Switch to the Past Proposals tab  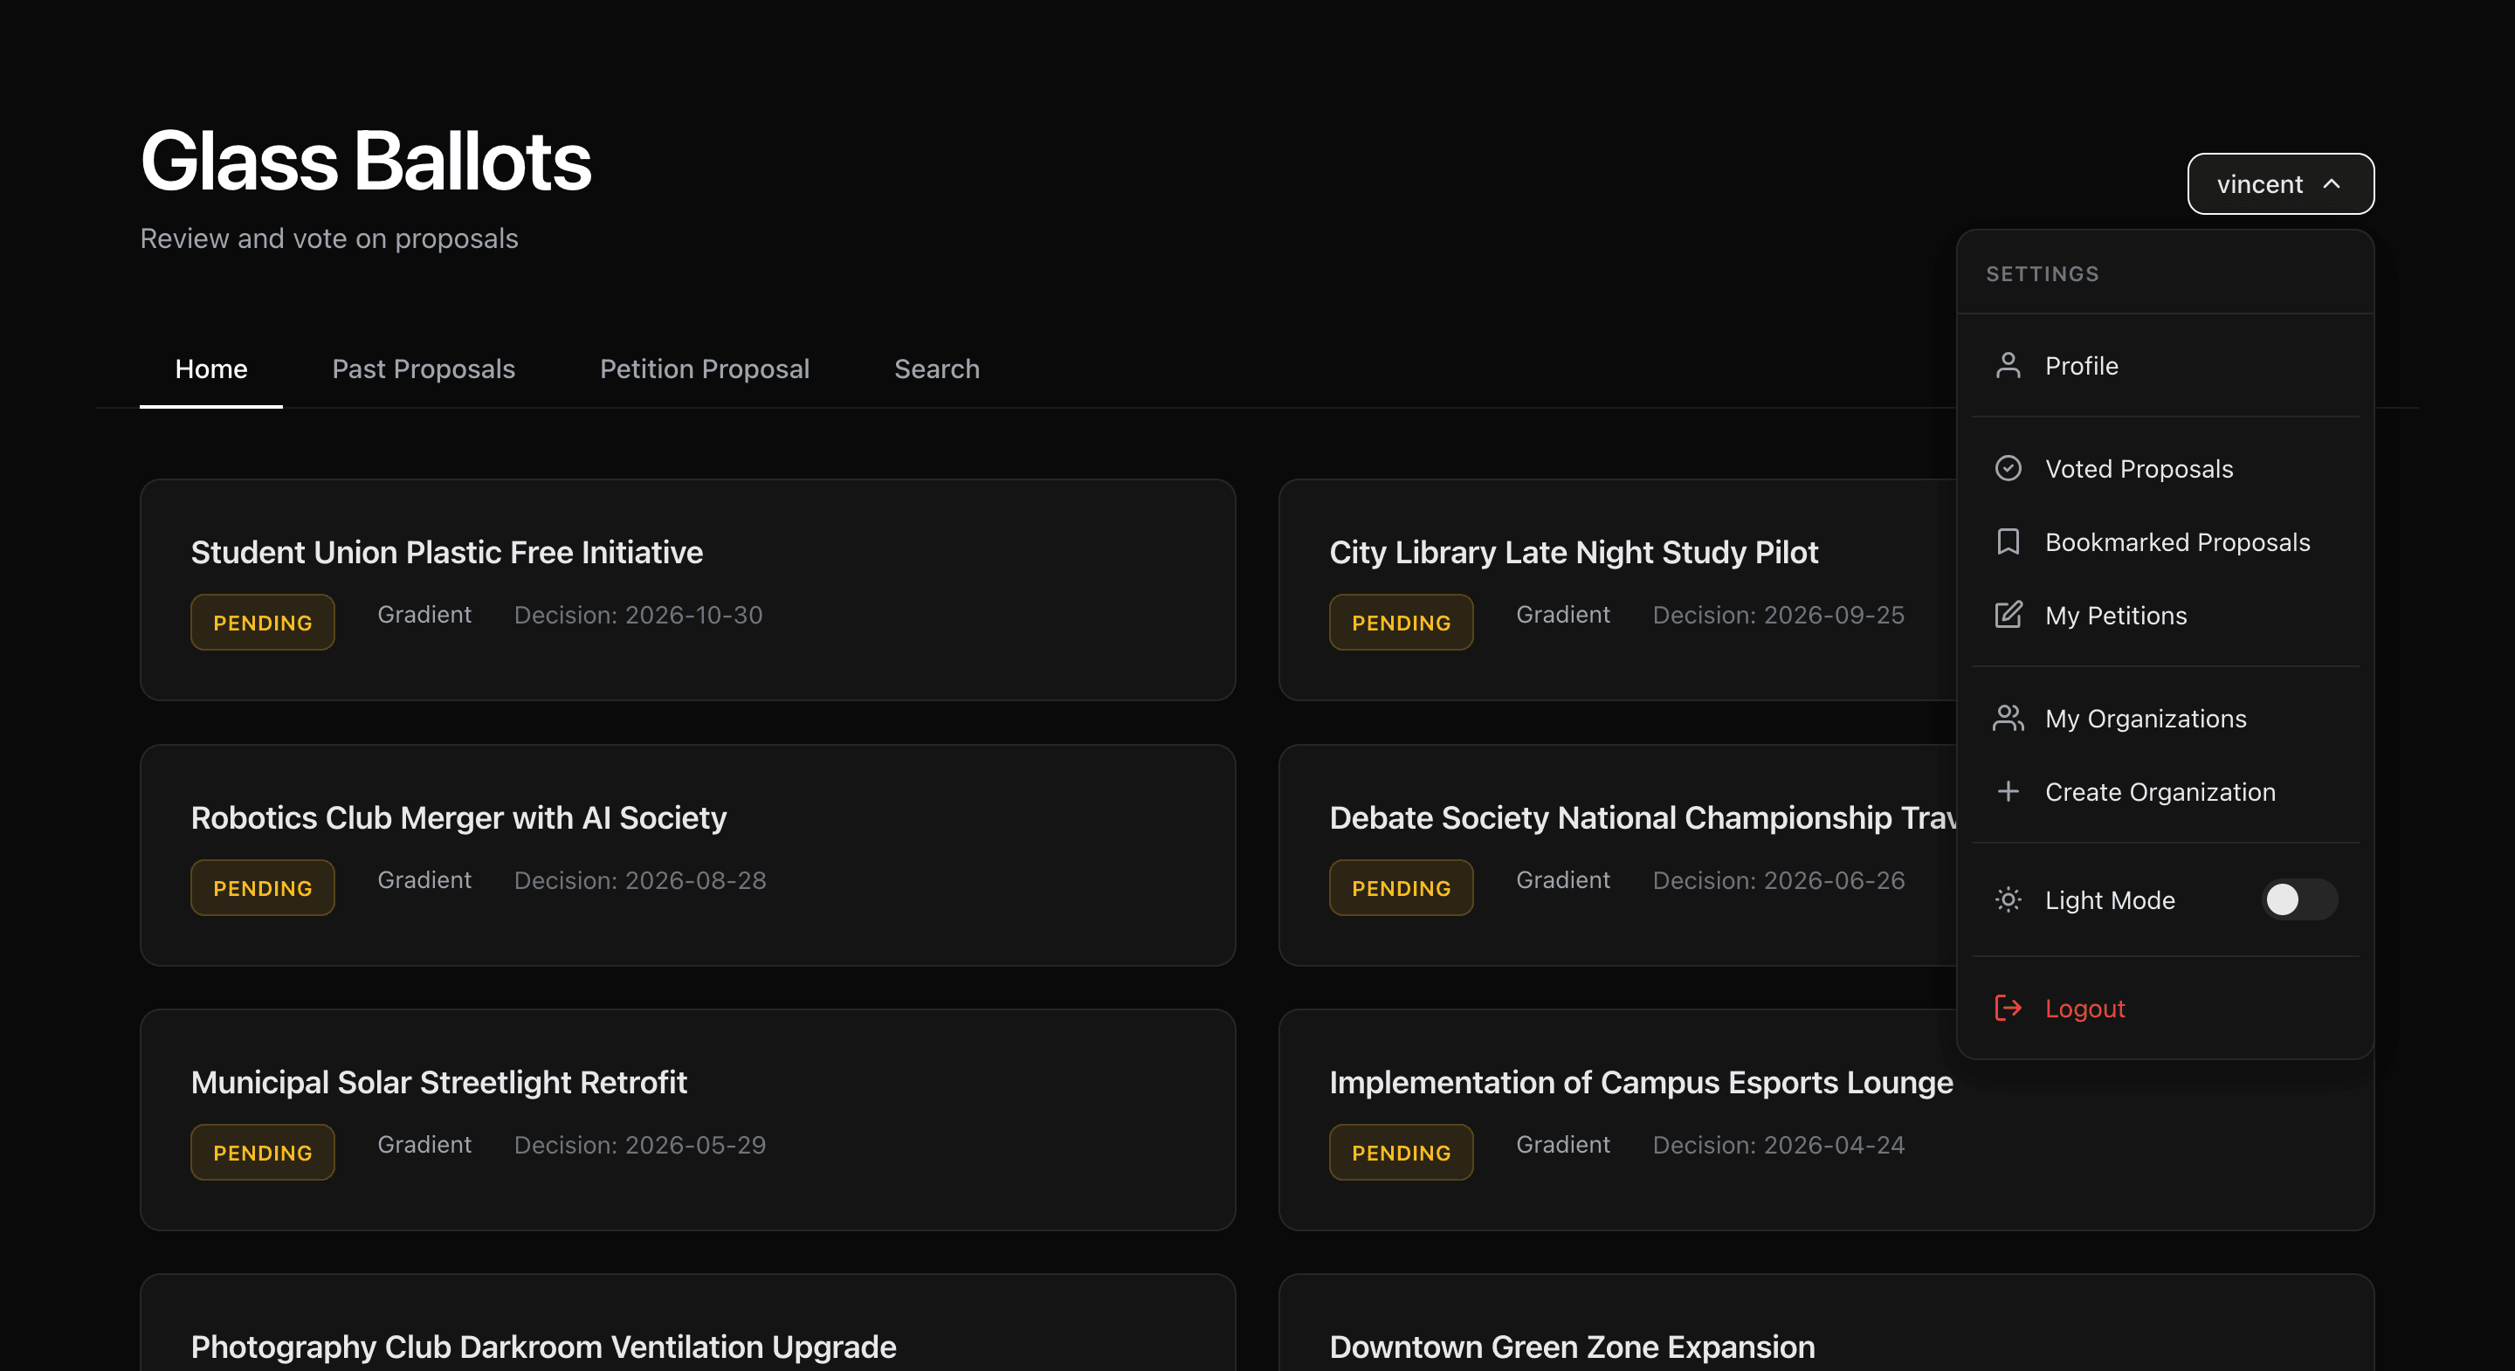point(423,369)
